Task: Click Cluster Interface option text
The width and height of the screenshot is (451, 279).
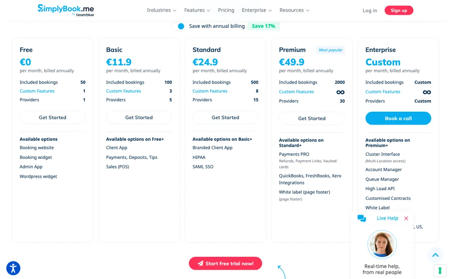Action: coord(382,154)
